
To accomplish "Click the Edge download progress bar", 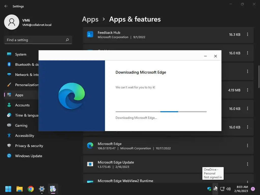I will (161, 112).
